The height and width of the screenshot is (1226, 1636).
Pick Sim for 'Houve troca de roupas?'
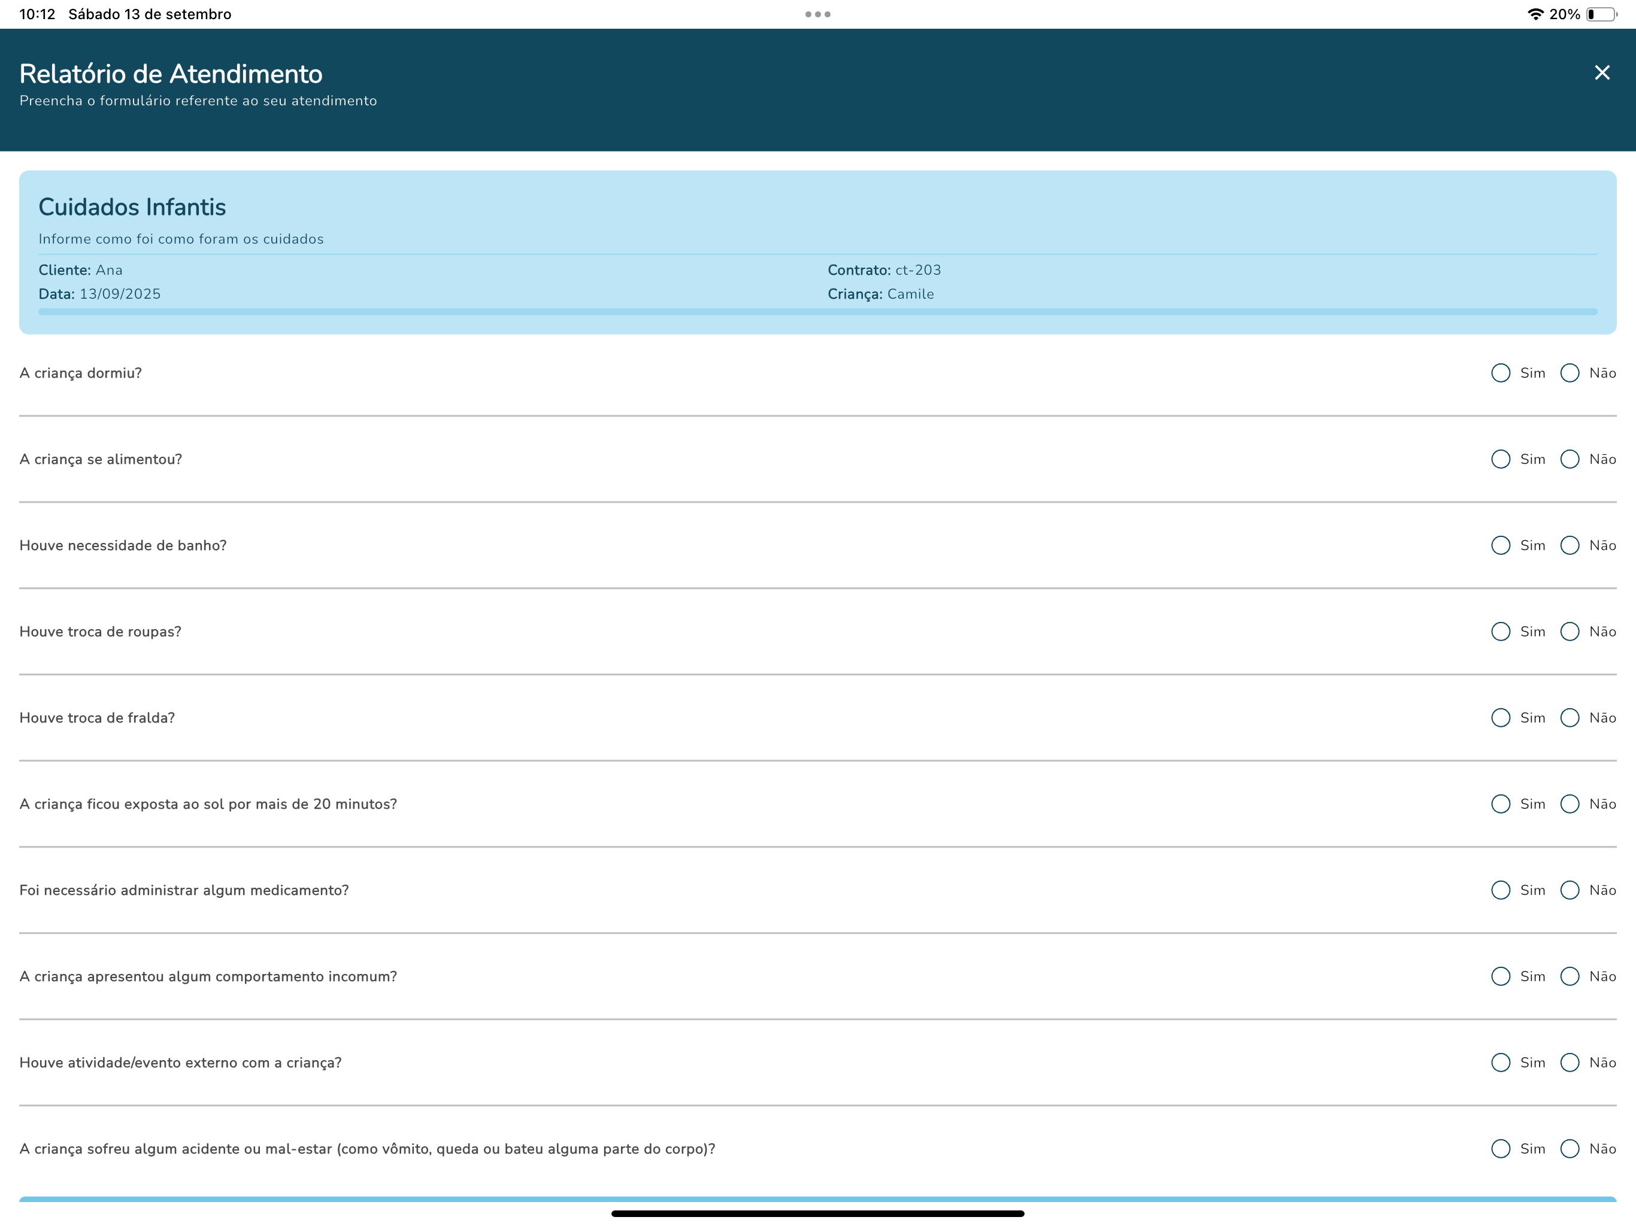tap(1500, 632)
